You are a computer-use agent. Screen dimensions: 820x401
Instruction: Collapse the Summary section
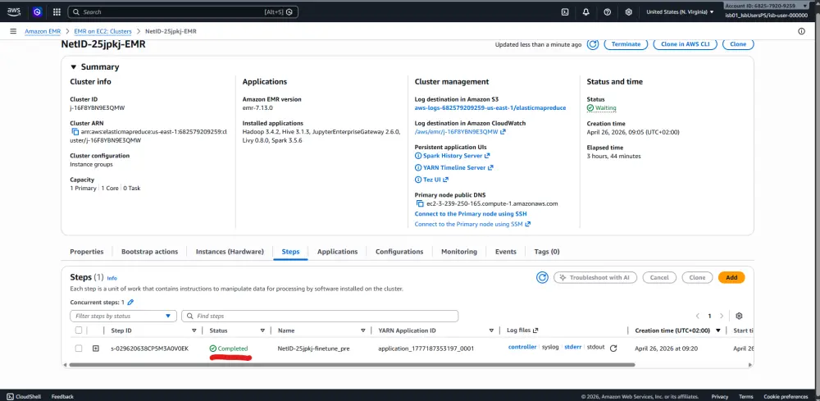coord(74,67)
